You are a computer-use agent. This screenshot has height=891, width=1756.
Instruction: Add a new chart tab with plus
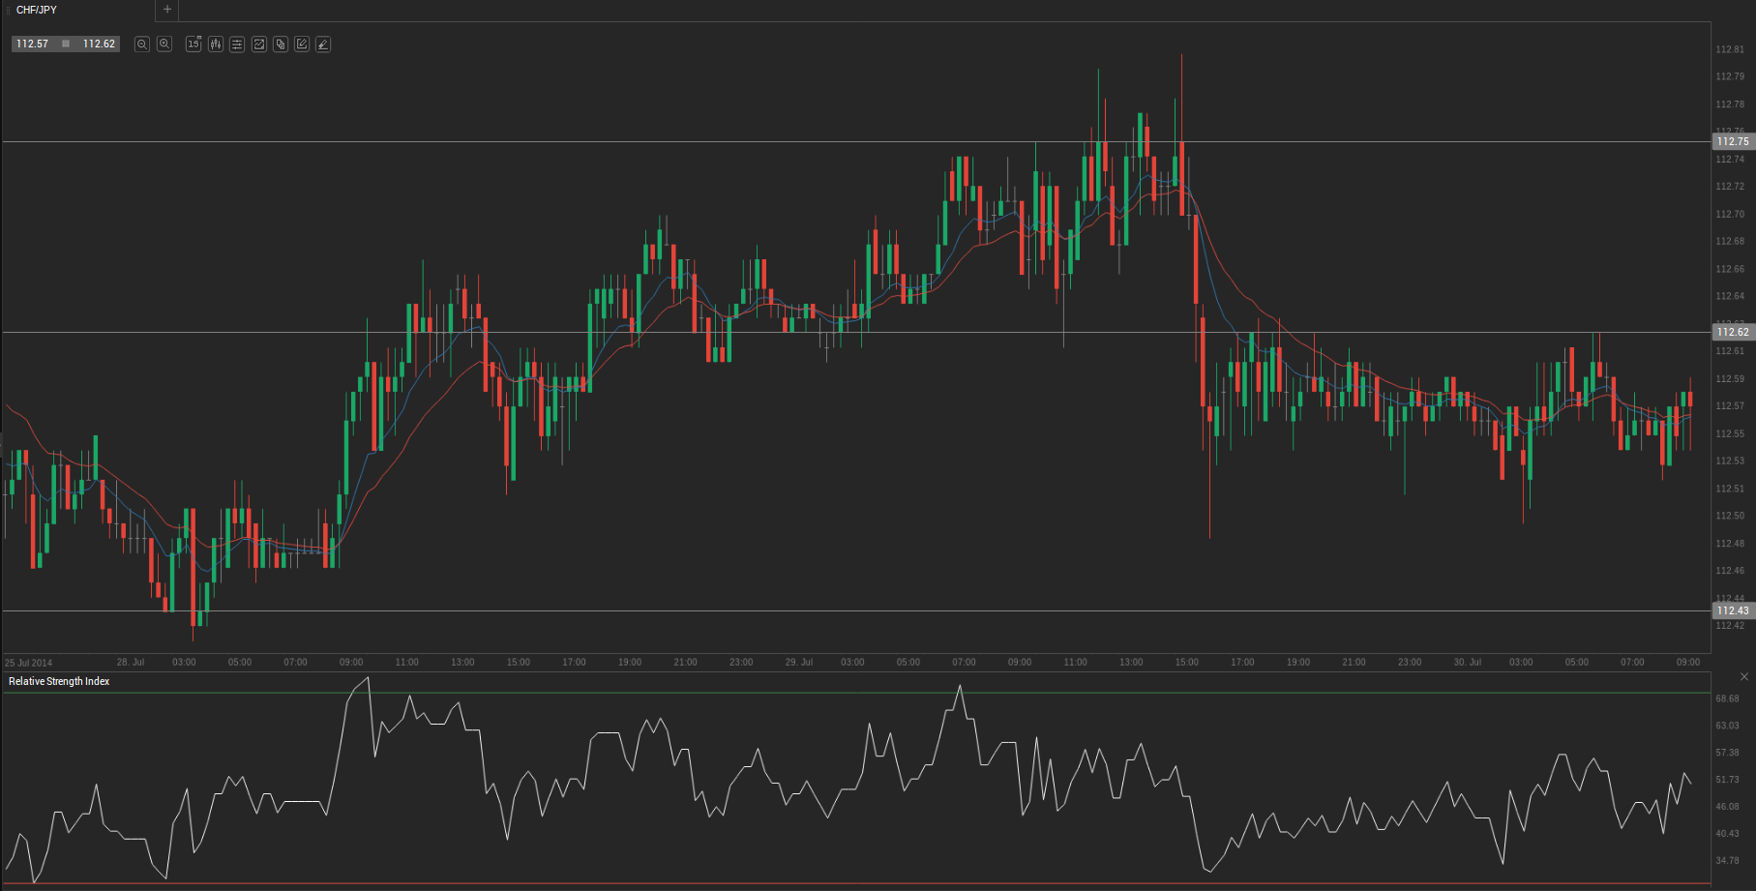click(167, 10)
